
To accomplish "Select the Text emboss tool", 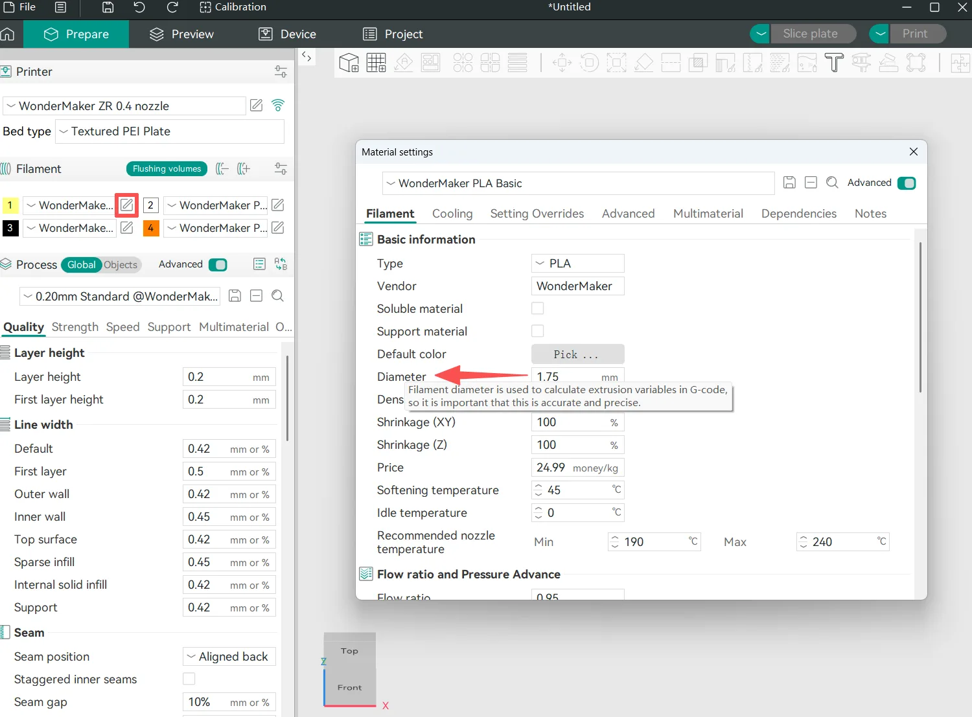I will pyautogui.click(x=834, y=63).
